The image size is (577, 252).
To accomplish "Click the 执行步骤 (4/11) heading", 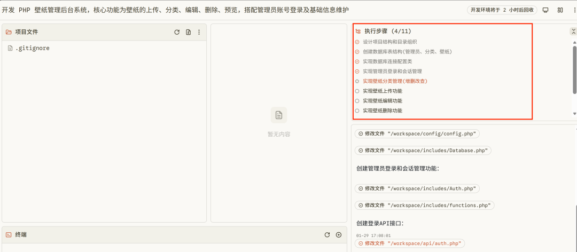I will point(388,31).
